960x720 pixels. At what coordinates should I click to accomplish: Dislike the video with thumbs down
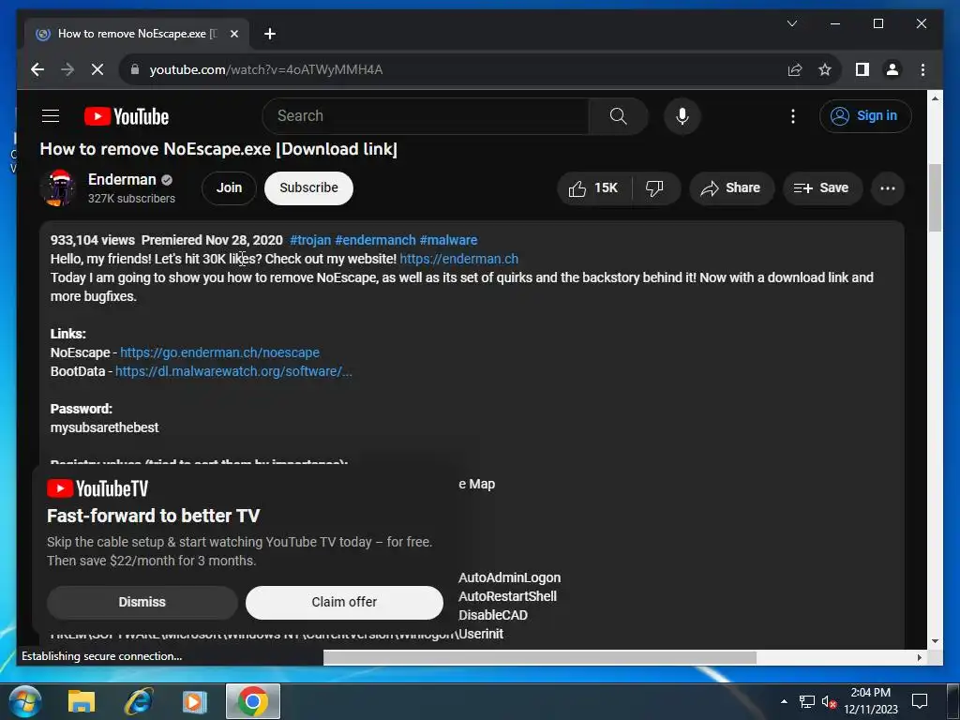654,187
